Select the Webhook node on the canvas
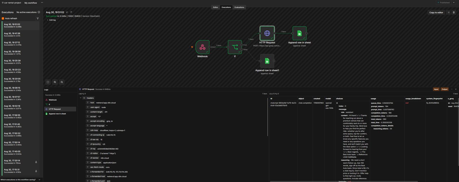 pyautogui.click(x=202, y=47)
